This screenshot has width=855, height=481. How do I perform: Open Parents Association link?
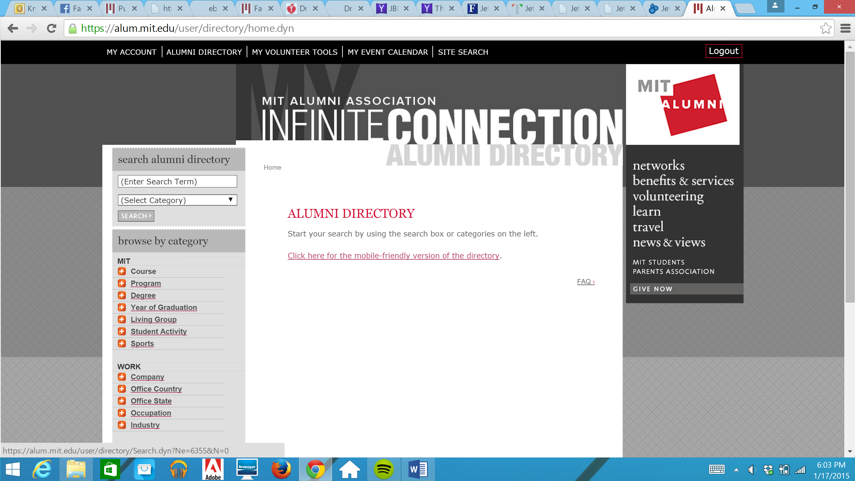(673, 271)
